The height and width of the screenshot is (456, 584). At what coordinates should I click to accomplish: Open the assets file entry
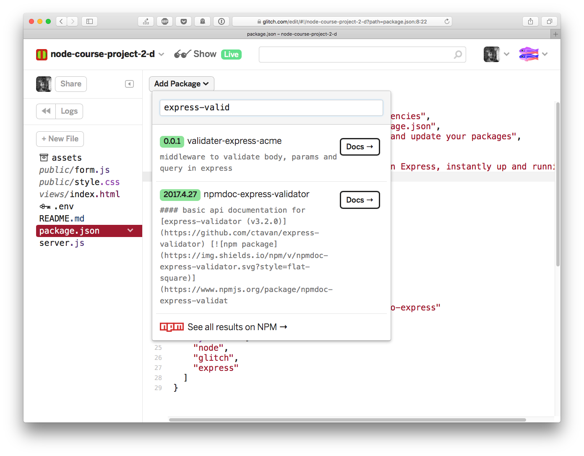pyautogui.click(x=61, y=158)
